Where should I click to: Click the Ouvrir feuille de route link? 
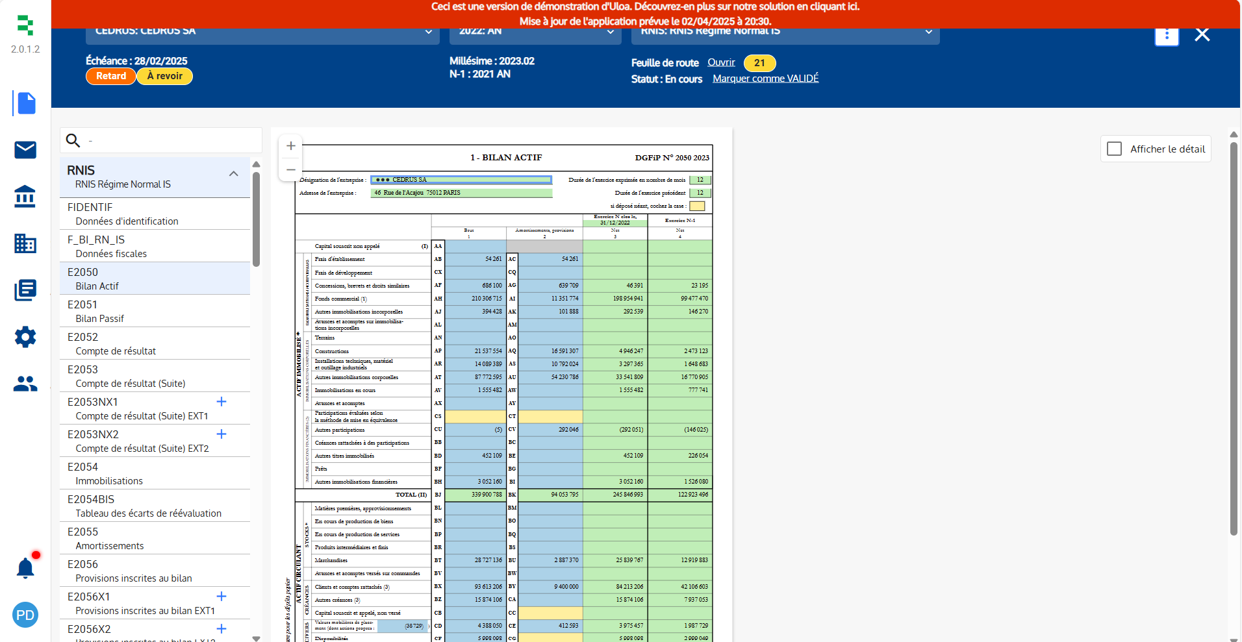pyautogui.click(x=721, y=62)
